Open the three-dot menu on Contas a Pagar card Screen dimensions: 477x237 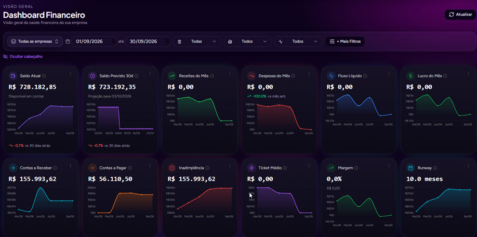(x=150, y=166)
